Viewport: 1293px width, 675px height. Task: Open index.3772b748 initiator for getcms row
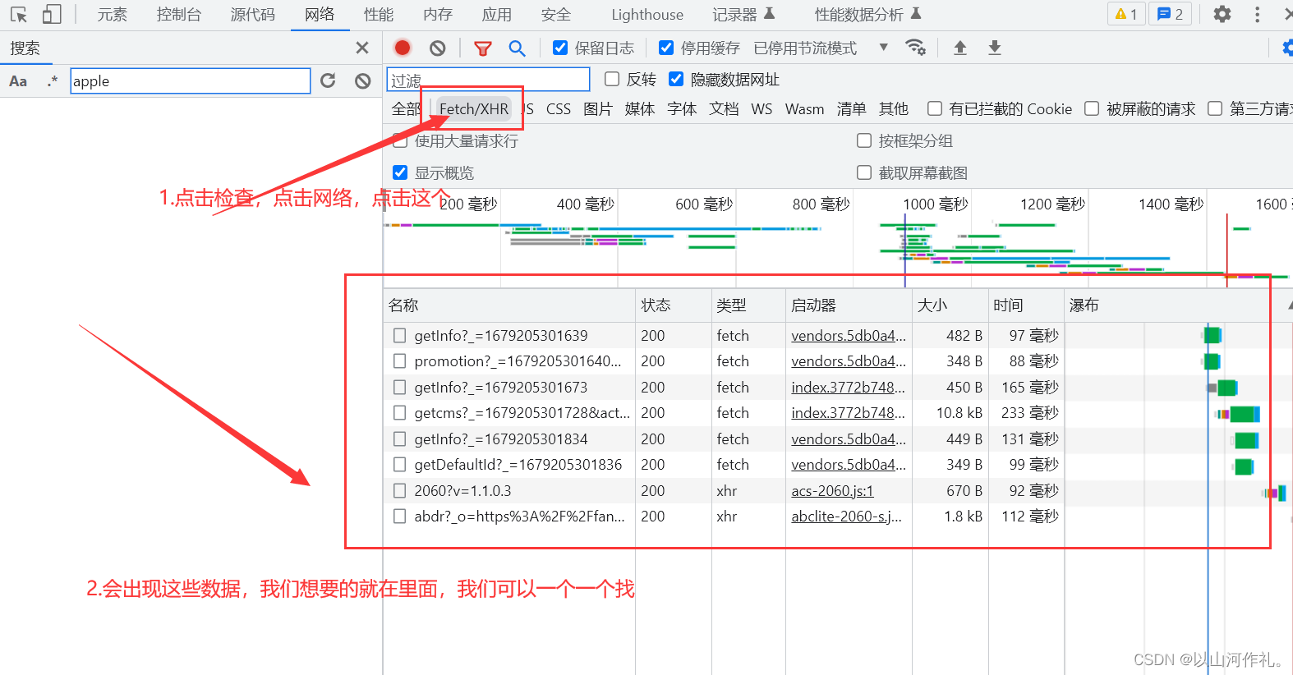(x=848, y=413)
